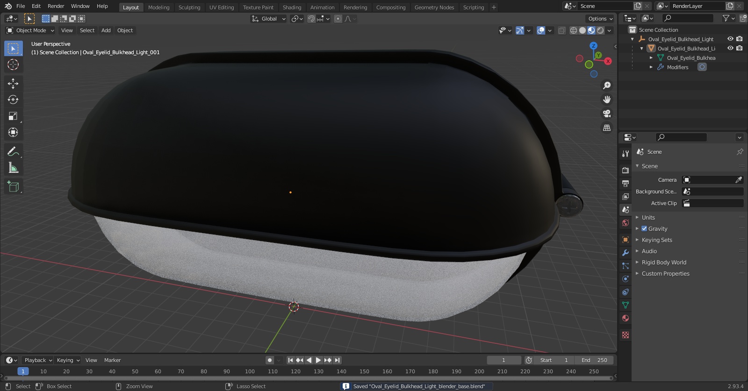Open the Marker menu in timeline
This screenshot has height=391, width=748.
112,360
